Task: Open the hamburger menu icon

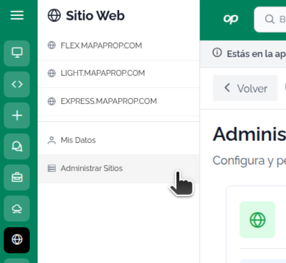Action: point(17,15)
